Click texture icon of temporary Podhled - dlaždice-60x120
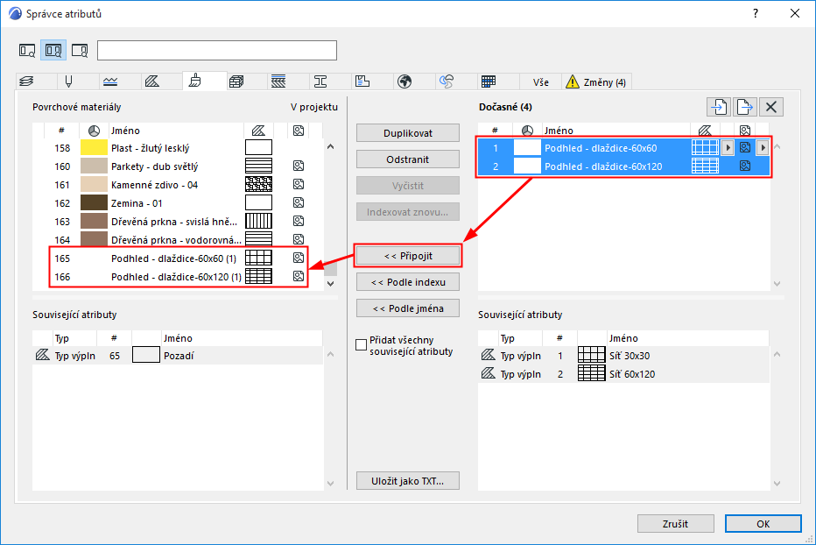This screenshot has height=545, width=816. (x=745, y=166)
